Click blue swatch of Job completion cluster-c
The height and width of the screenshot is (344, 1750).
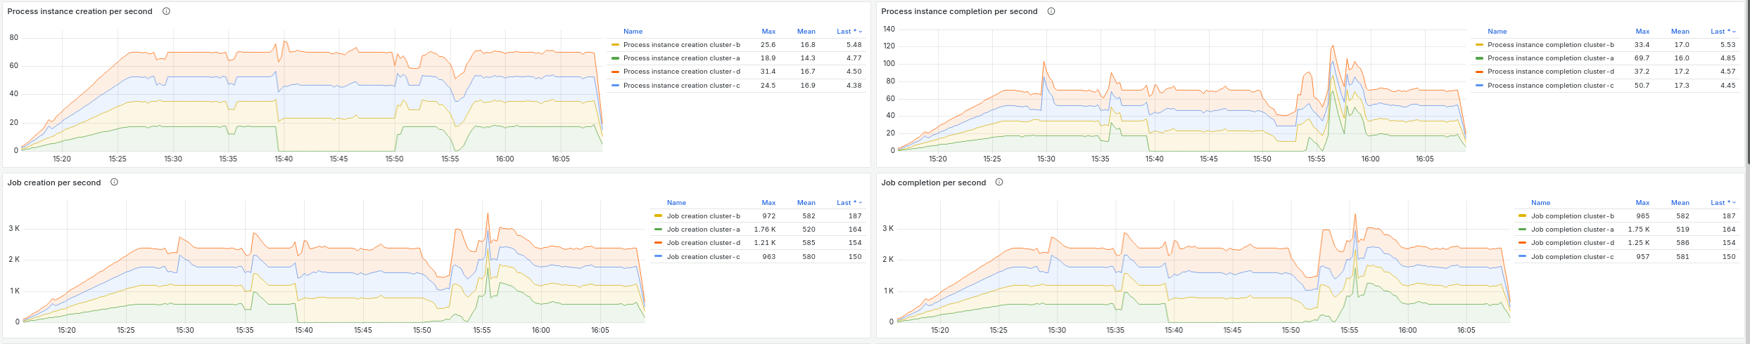(x=1523, y=257)
